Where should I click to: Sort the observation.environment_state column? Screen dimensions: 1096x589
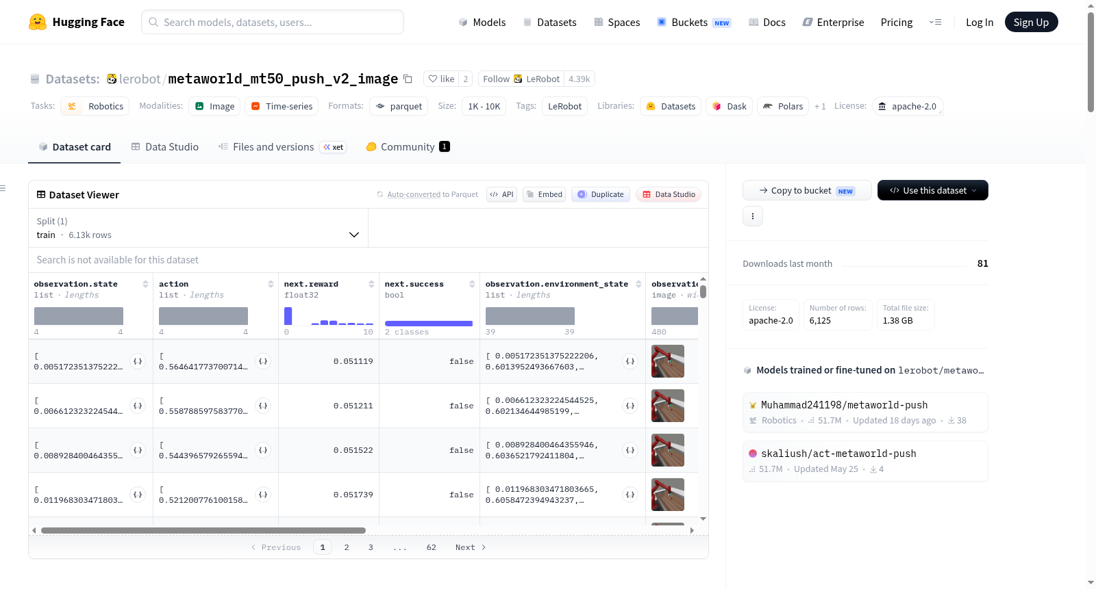click(638, 284)
